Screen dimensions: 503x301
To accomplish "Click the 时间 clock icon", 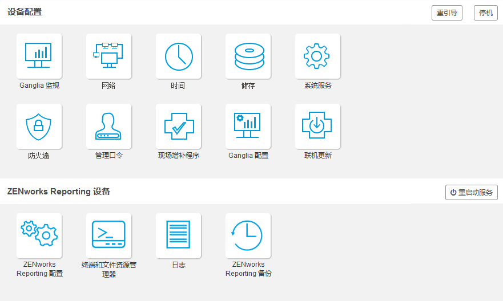I will click(178, 56).
